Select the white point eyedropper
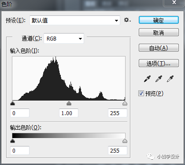185x165 pixels. pos(170,79)
